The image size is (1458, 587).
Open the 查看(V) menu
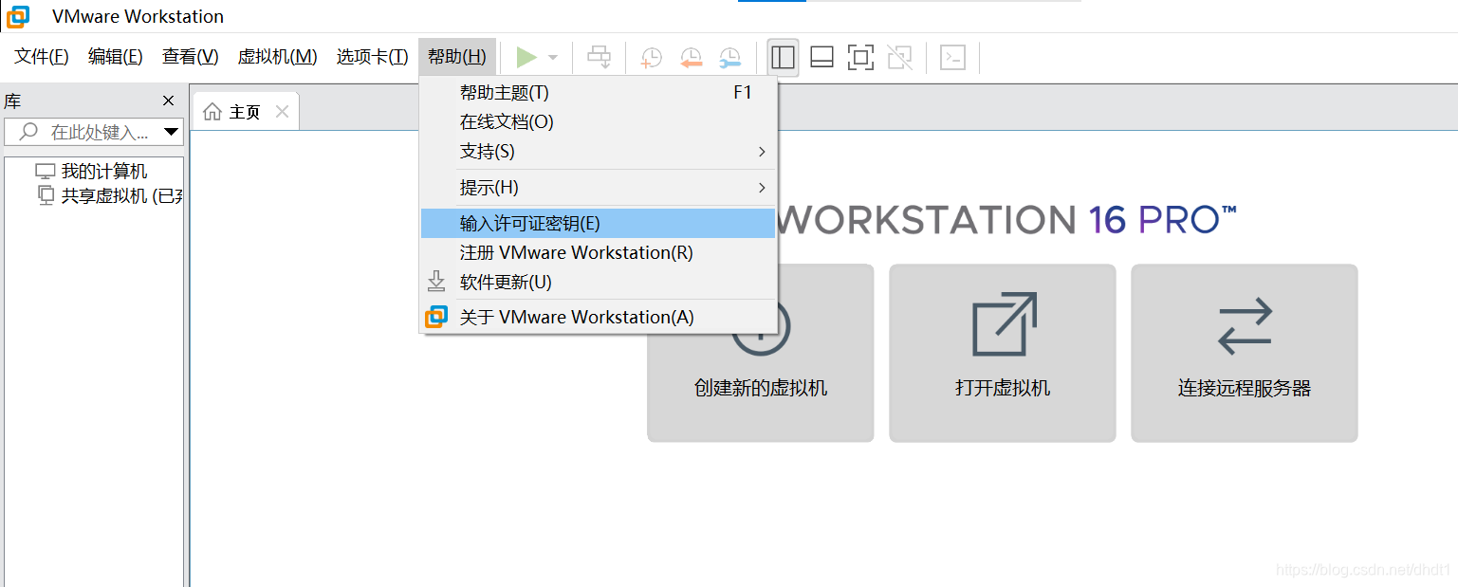[x=191, y=57]
